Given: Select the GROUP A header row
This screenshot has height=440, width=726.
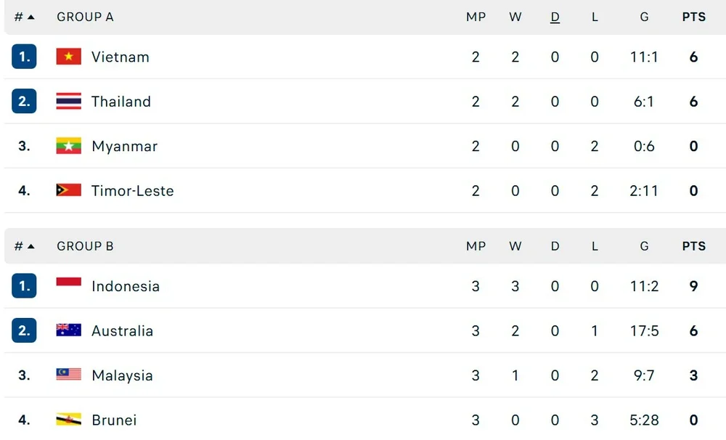Looking at the screenshot, I should [x=85, y=17].
